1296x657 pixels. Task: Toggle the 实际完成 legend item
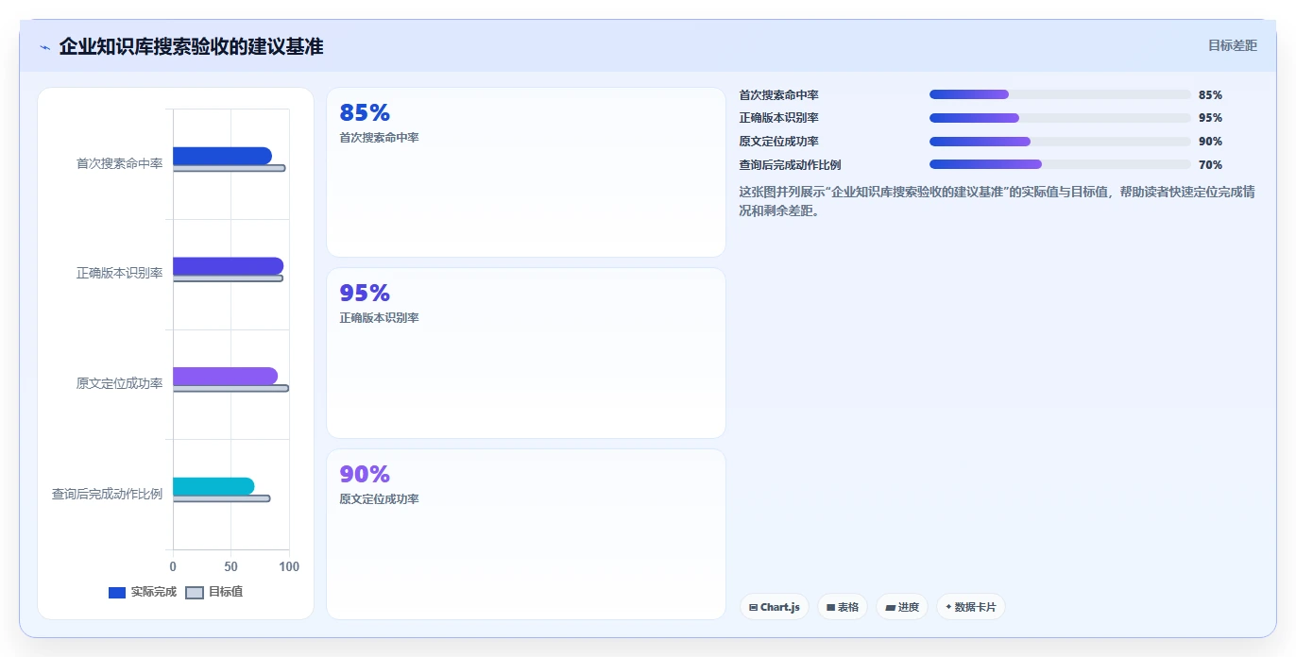coord(143,592)
